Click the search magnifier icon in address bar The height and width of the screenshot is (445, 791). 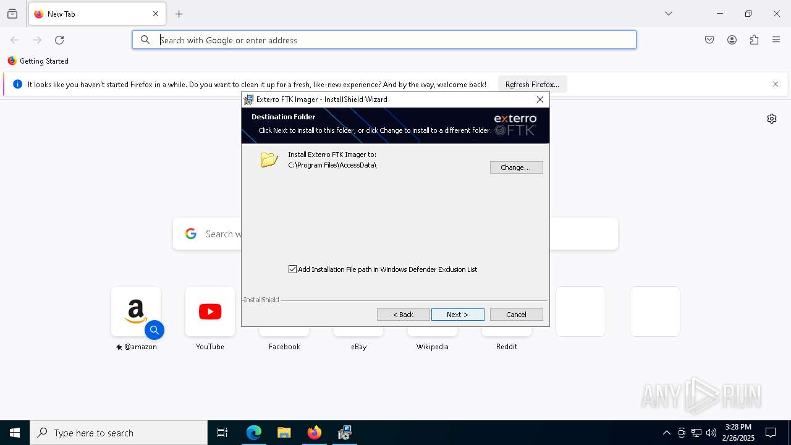click(145, 40)
